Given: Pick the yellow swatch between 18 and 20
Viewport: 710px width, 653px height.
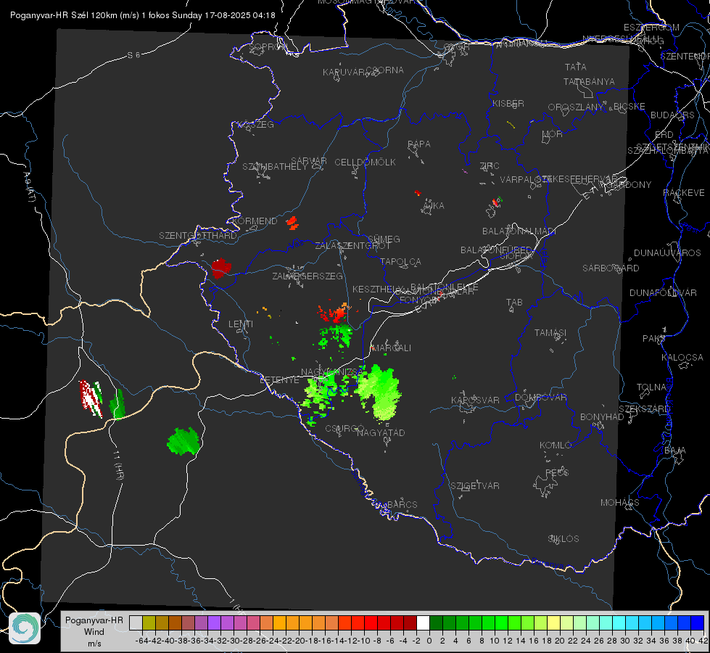Looking at the screenshot, I should click(x=553, y=623).
